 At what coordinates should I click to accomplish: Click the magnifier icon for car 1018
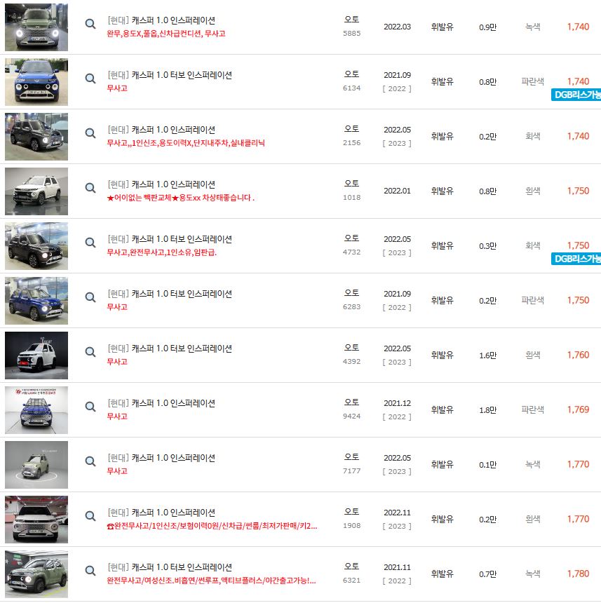click(90, 188)
